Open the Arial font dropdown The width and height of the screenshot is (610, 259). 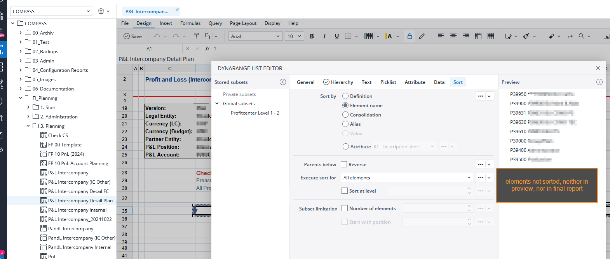(x=255, y=36)
